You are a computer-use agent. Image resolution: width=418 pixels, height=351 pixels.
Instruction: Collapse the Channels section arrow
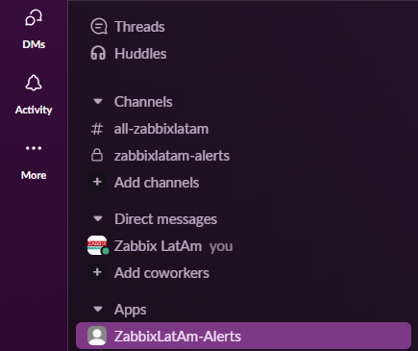coord(98,102)
